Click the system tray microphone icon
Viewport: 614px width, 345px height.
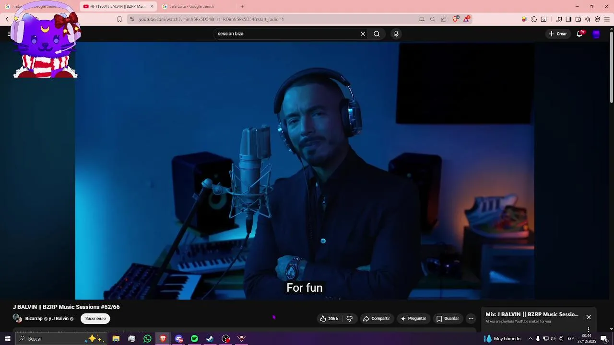coord(538,339)
